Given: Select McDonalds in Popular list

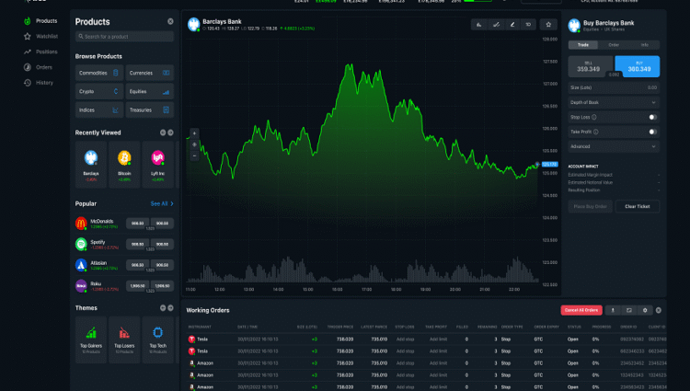Looking at the screenshot, I should [99, 224].
